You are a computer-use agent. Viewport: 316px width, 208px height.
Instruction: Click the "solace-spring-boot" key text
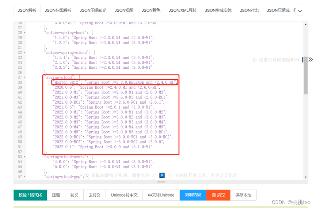pos(65,33)
